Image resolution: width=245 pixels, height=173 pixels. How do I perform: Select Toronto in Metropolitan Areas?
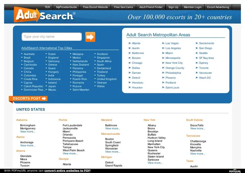click(204, 68)
